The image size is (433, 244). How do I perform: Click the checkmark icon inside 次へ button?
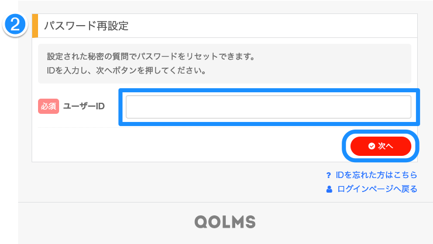(x=372, y=146)
